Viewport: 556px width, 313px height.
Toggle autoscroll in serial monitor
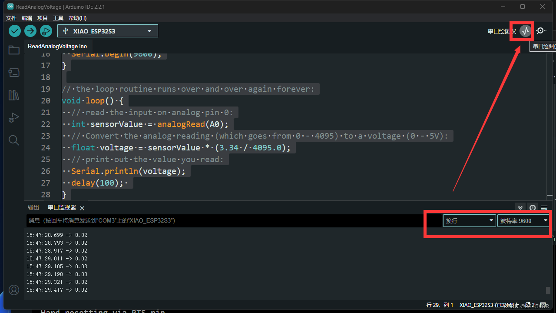pyautogui.click(x=520, y=207)
